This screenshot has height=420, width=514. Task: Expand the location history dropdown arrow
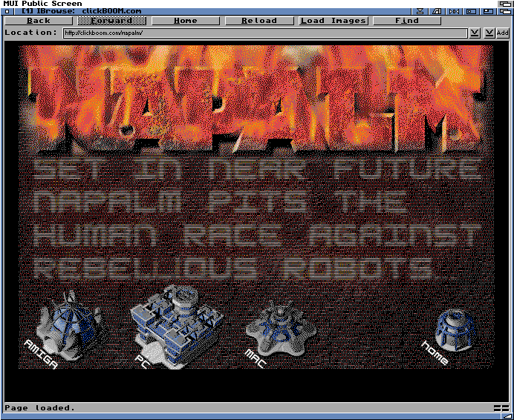475,33
